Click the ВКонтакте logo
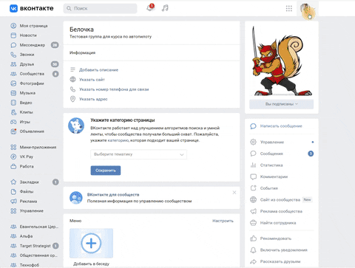Viewport: 355px width, 268px height. tap(32, 8)
